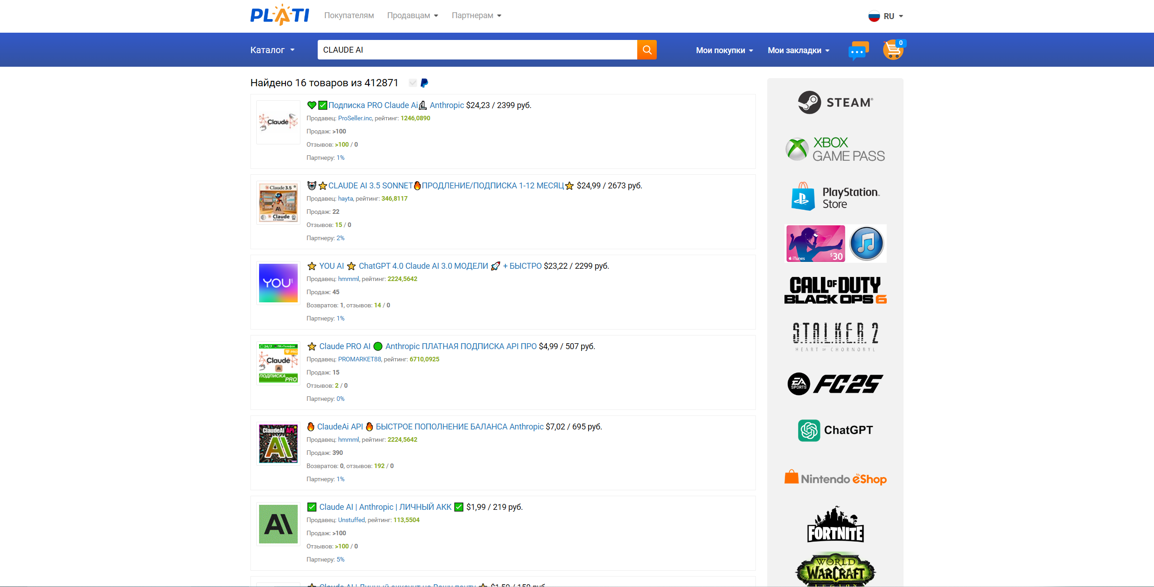Expand the Мои закладки dropdown
The height and width of the screenshot is (587, 1154).
point(799,50)
